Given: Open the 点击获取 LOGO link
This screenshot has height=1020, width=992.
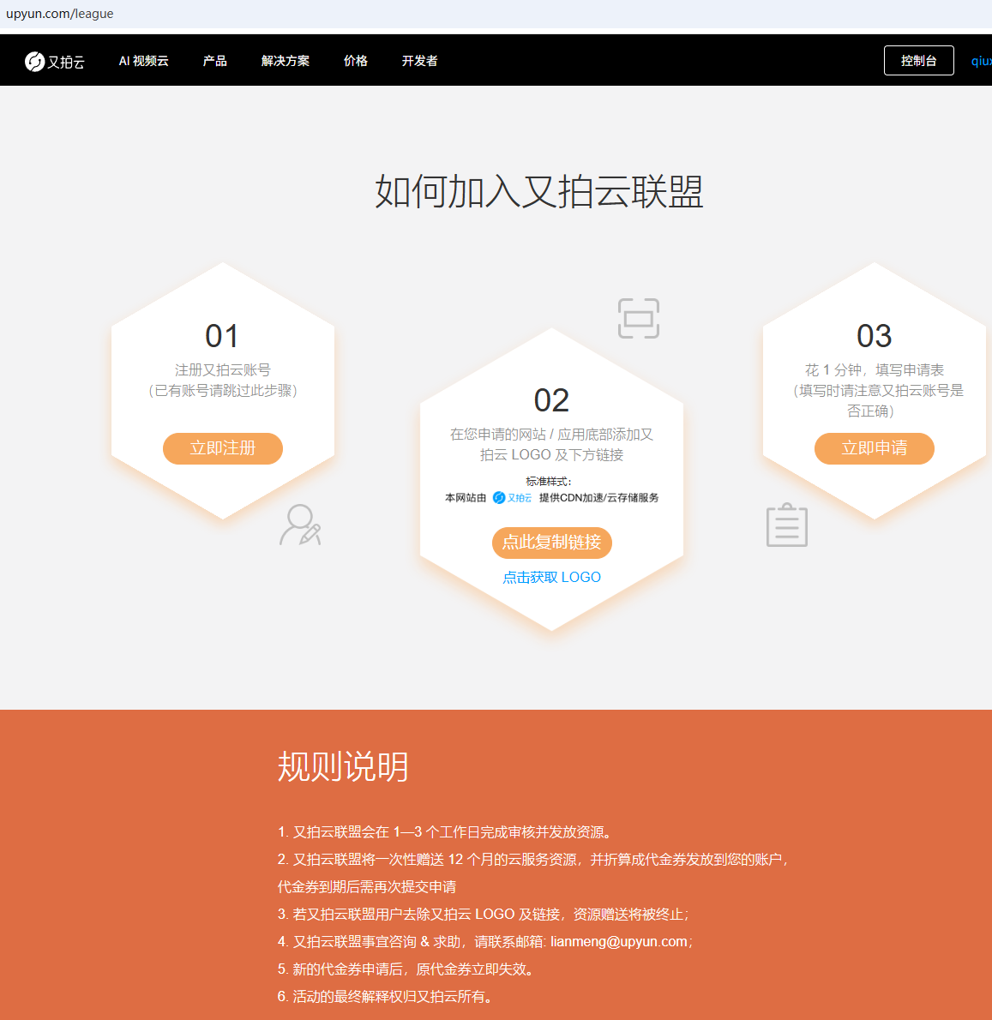Looking at the screenshot, I should [551, 577].
